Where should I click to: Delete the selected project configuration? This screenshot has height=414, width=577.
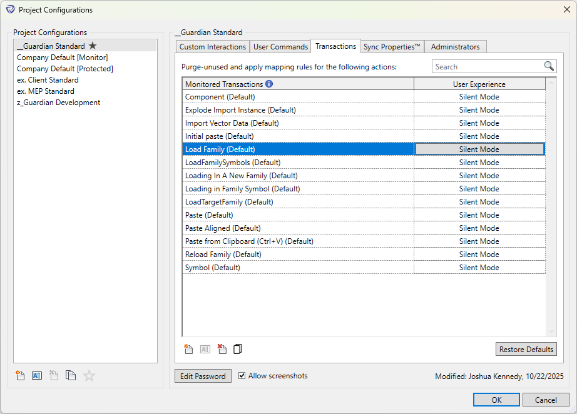(54, 375)
